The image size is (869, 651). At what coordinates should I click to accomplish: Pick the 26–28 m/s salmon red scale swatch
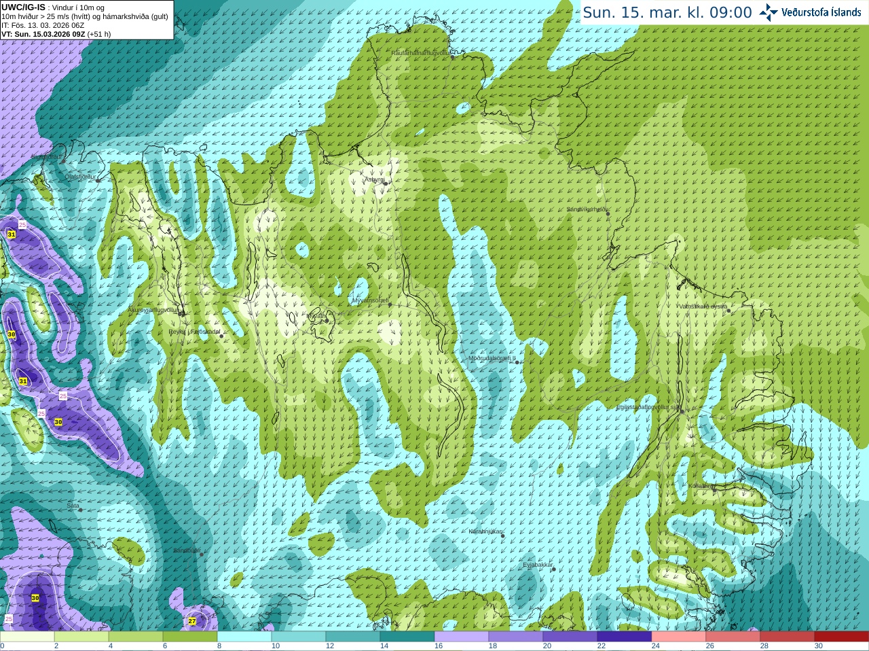coord(733,637)
